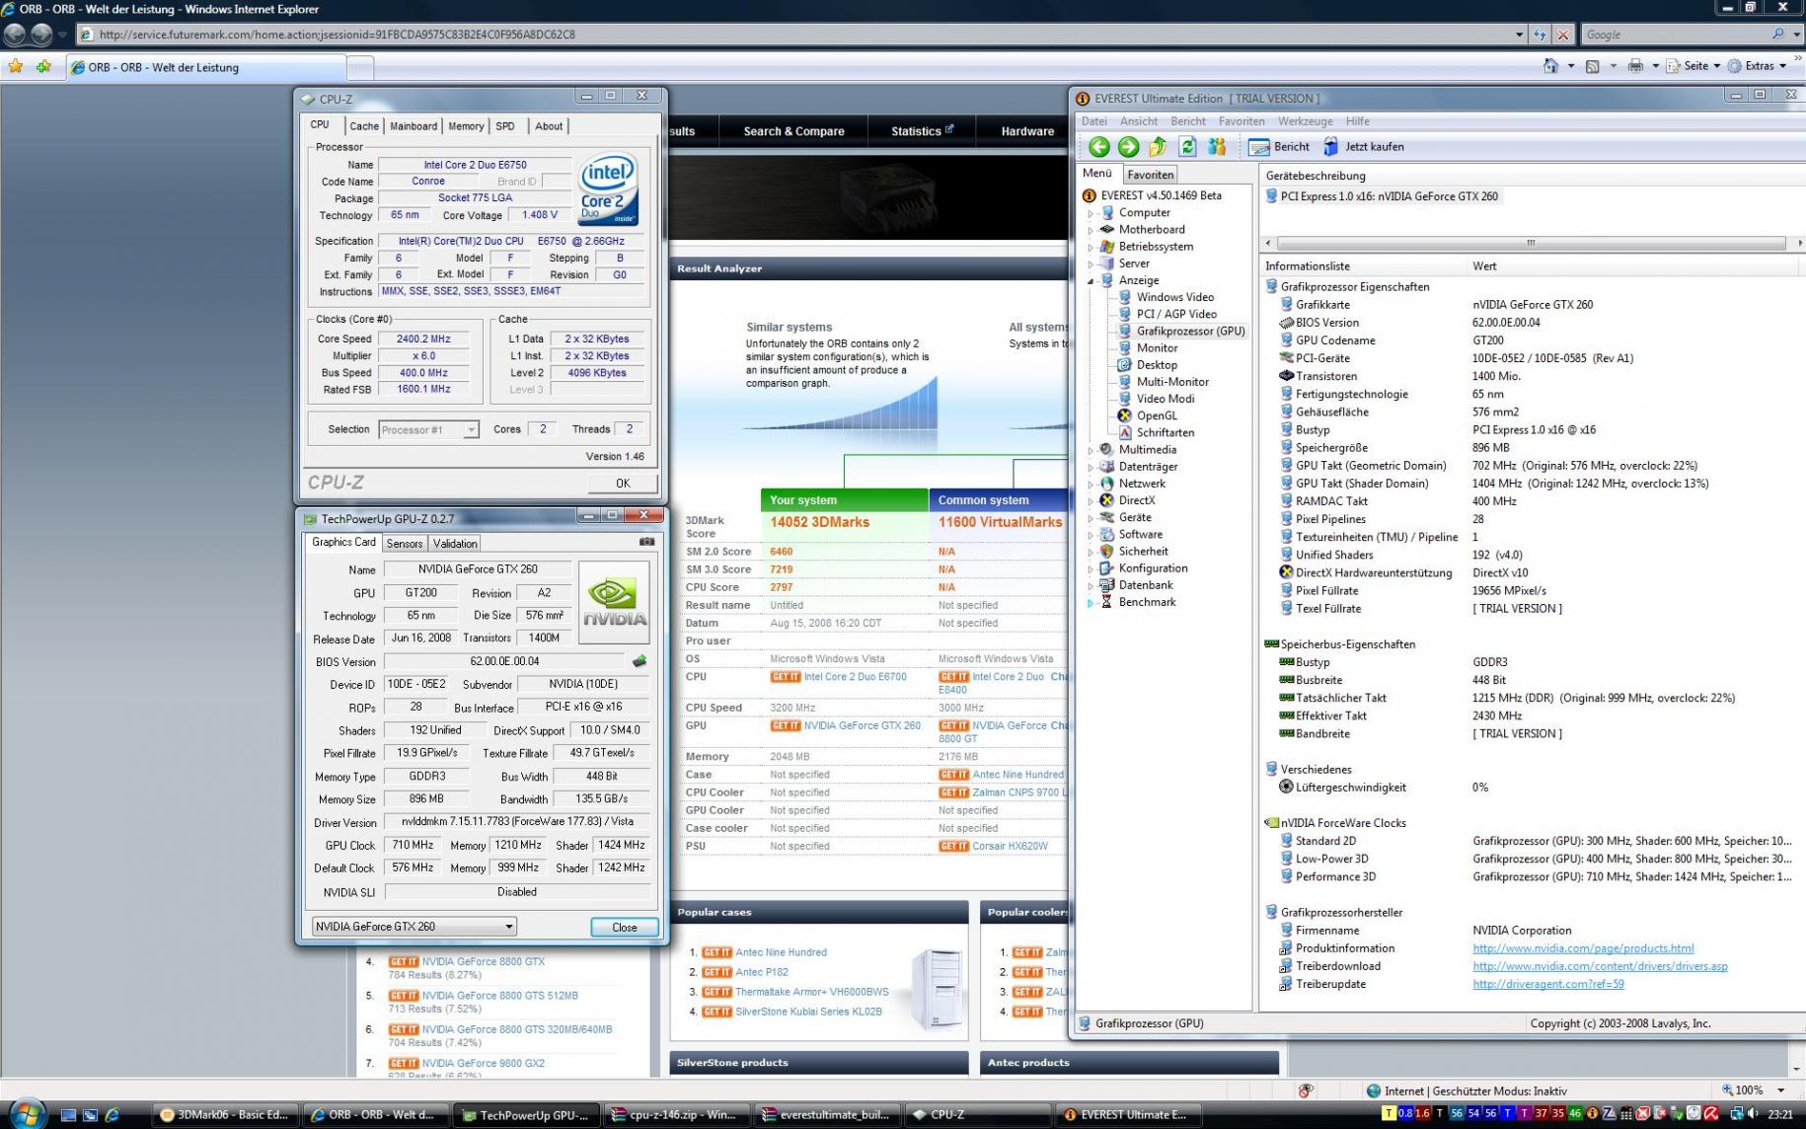1806x1129 pixels.
Task: Click GPU-Z BIOS save chip icon
Action: pyautogui.click(x=640, y=661)
